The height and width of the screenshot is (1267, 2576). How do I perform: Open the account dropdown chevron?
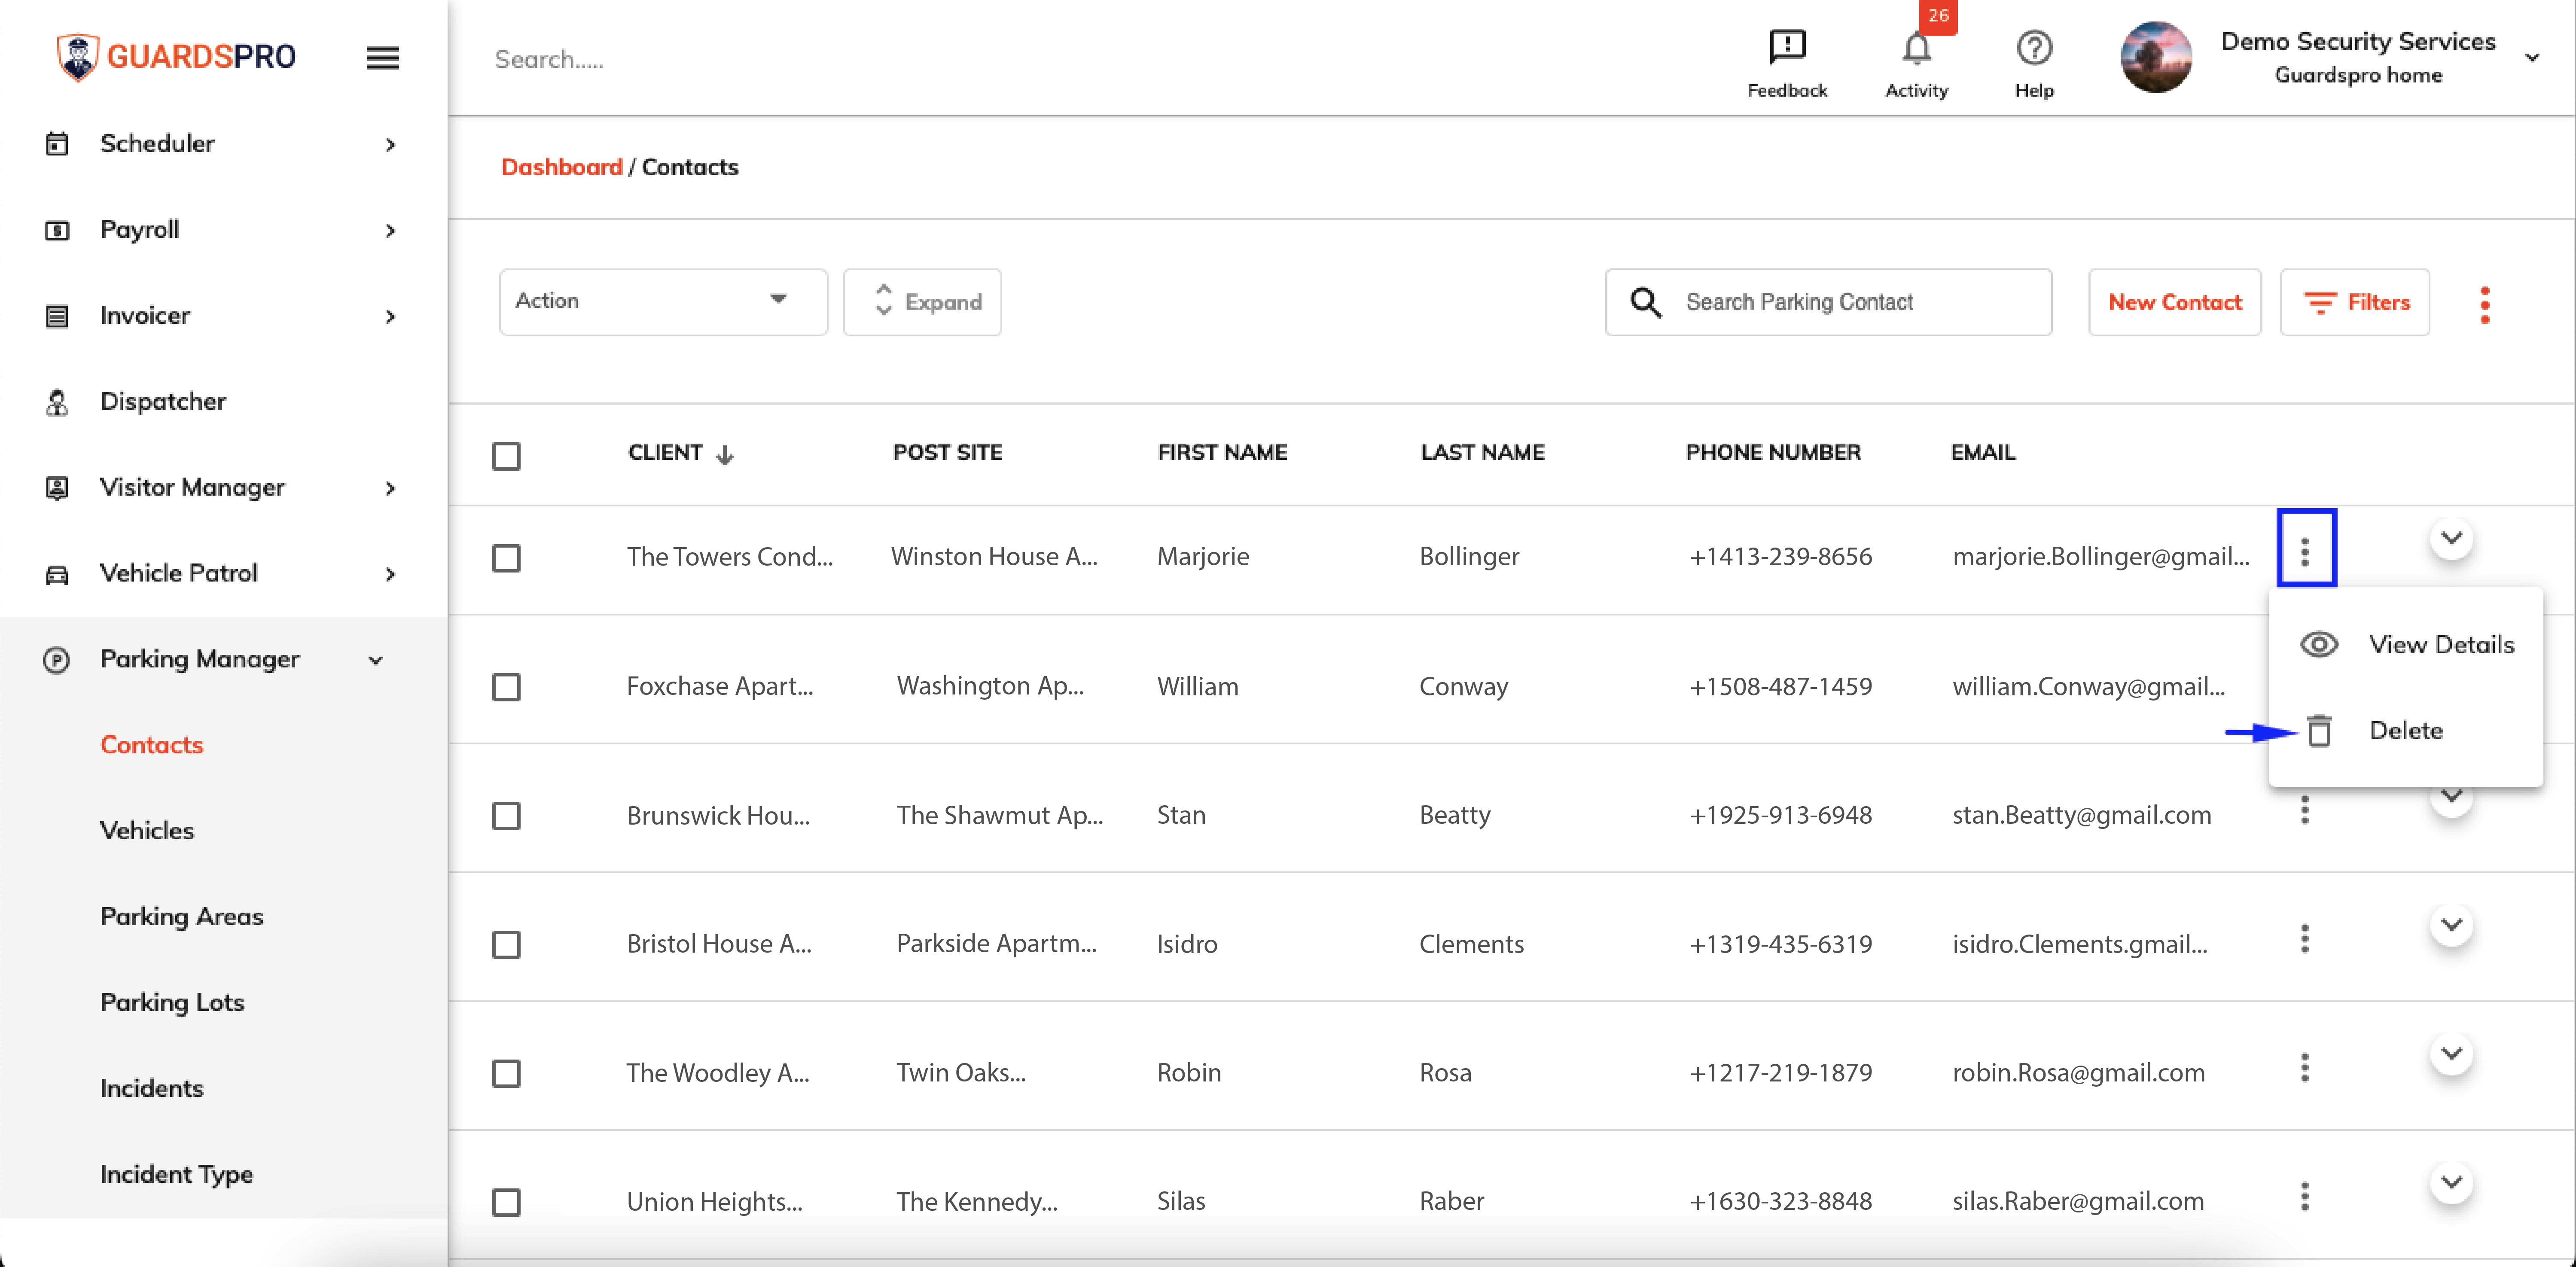(2532, 58)
